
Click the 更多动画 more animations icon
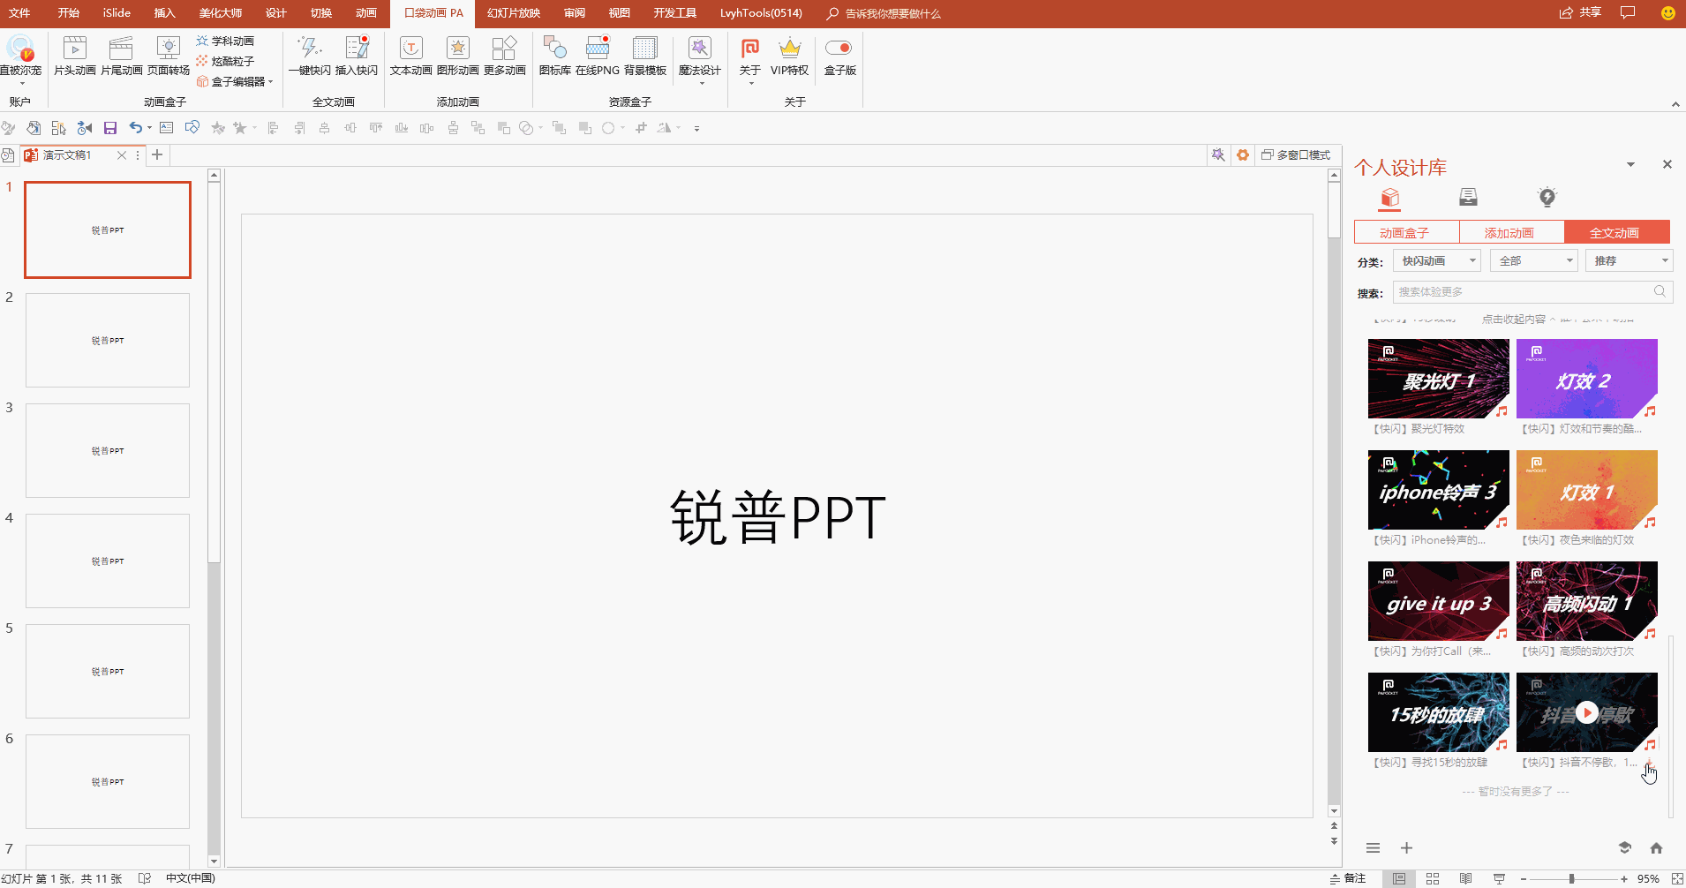504,56
